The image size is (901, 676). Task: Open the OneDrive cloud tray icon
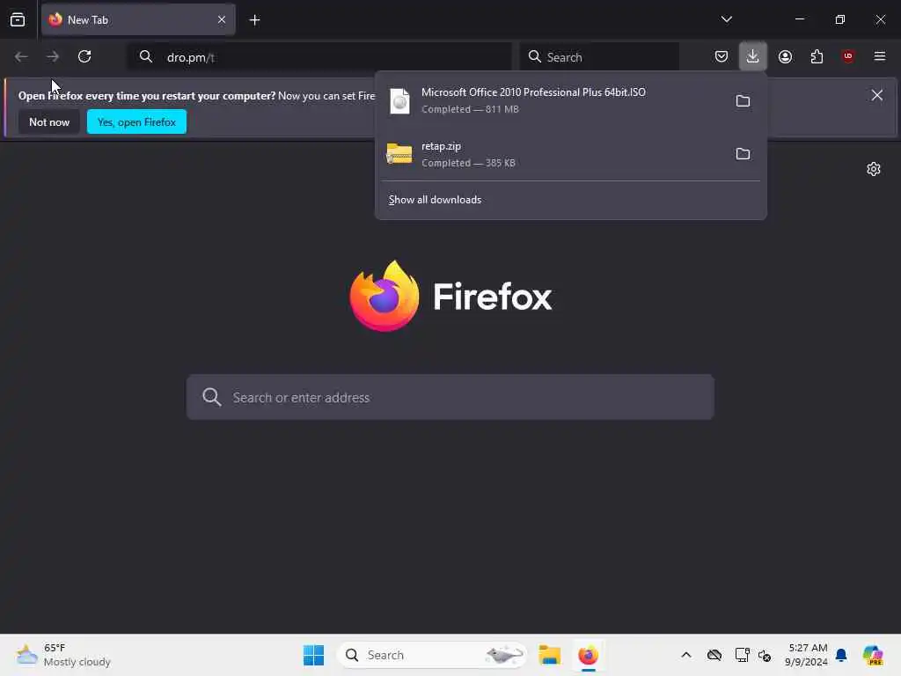tap(714, 655)
